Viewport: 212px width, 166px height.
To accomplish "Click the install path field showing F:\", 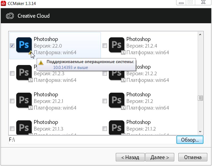I will (x=92, y=140).
